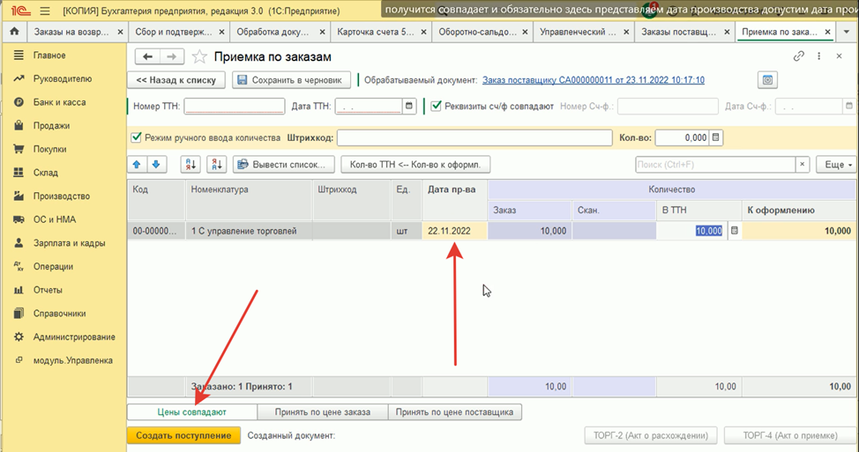Add Приемка по заказам to favorites star
859x452 pixels.
199,56
